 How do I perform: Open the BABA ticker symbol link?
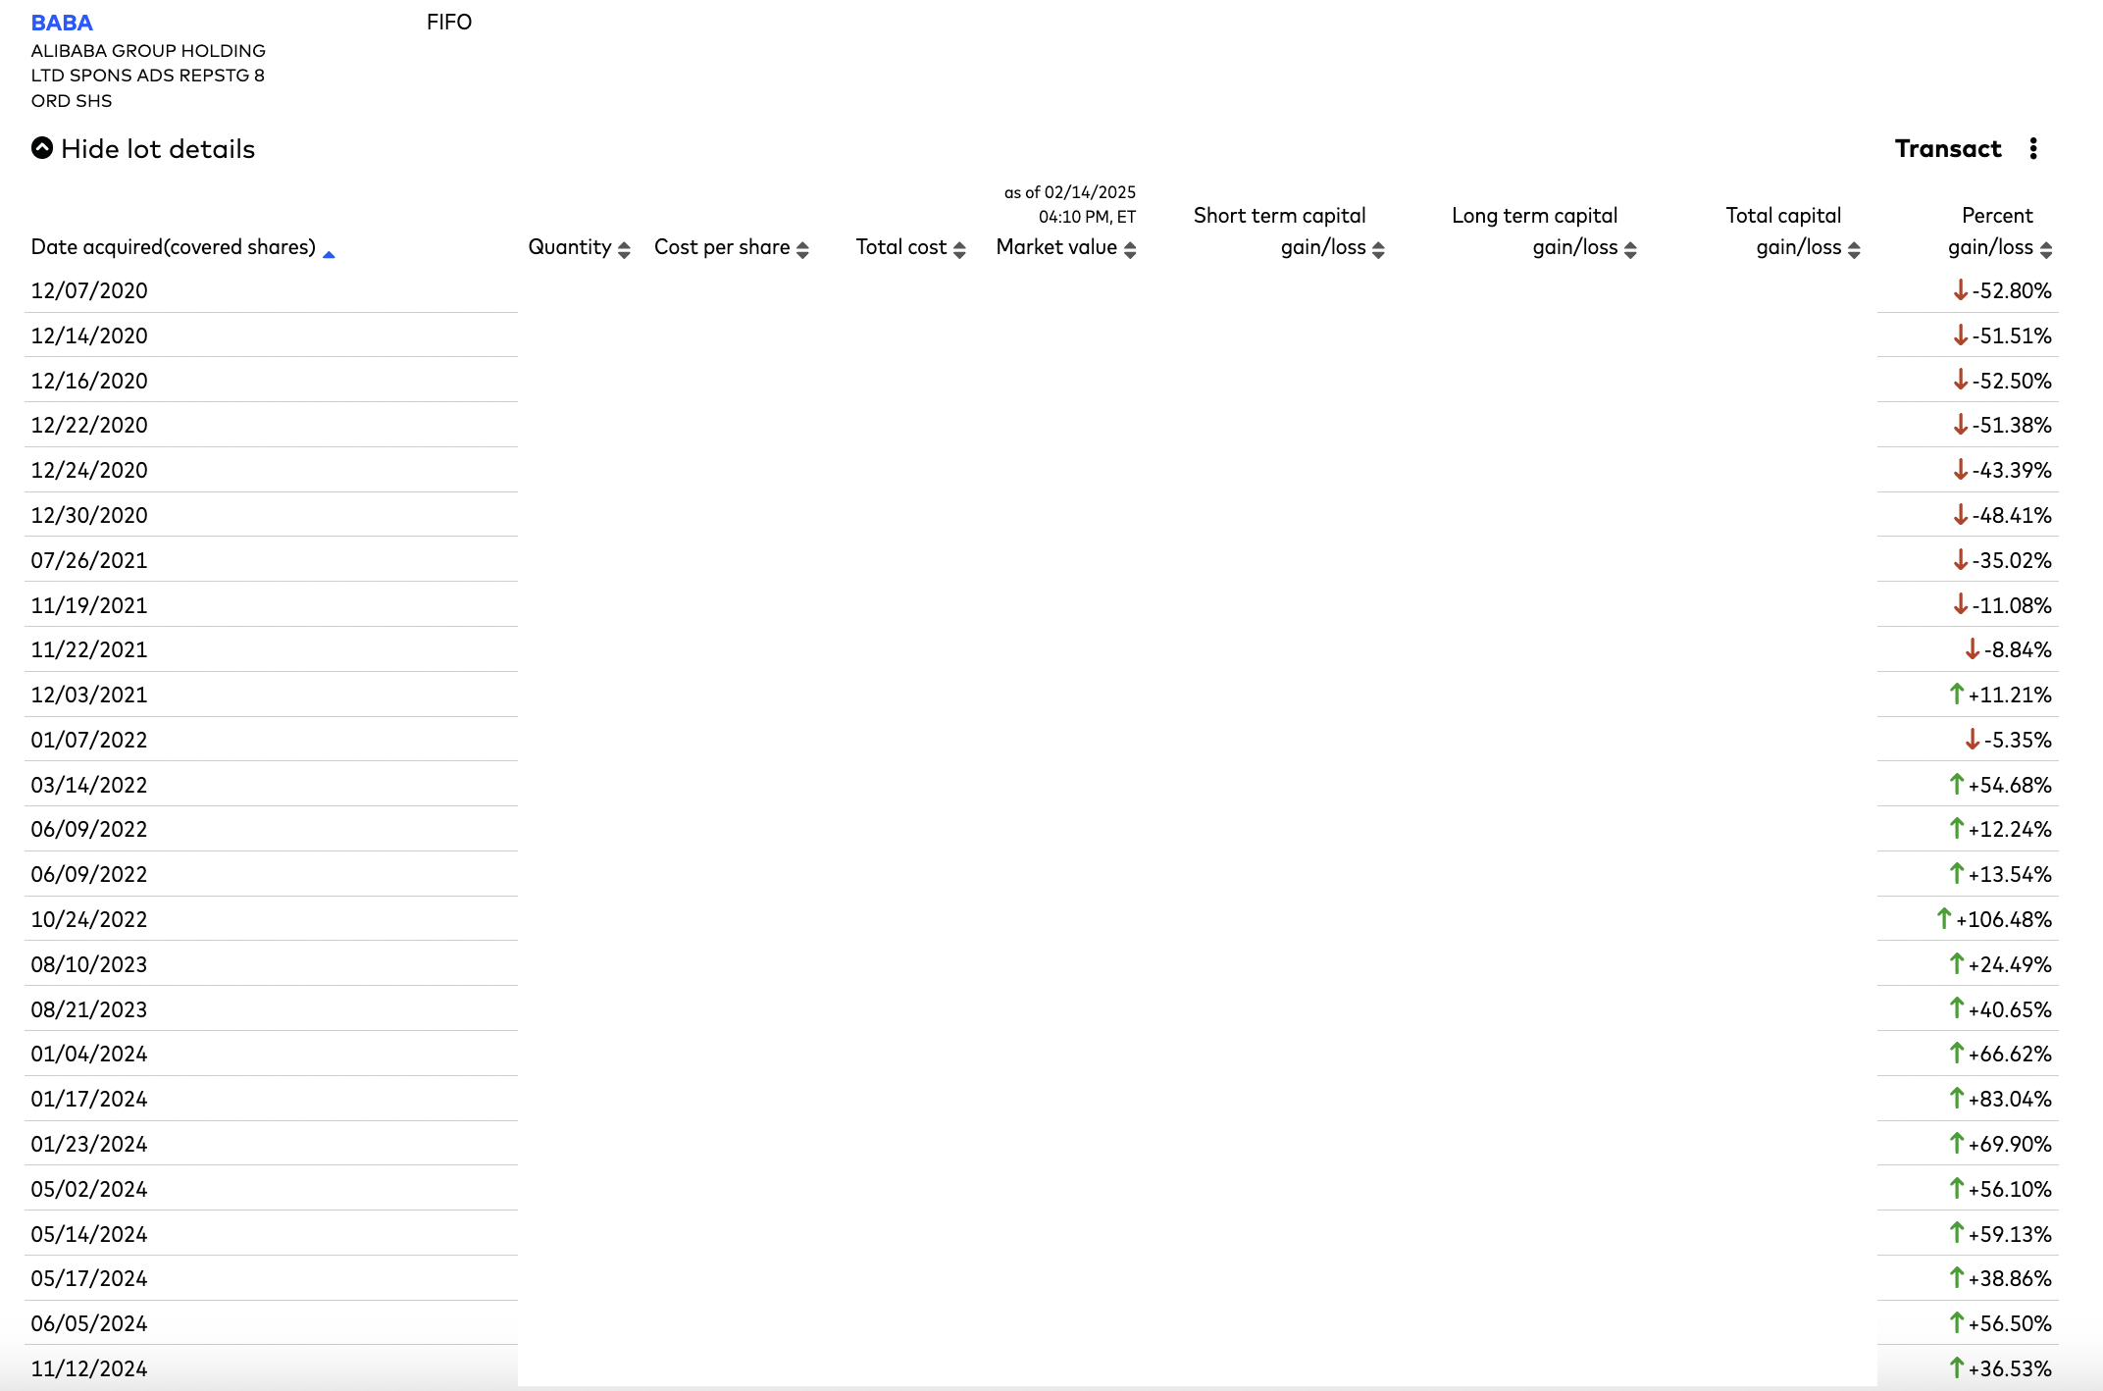coord(62,23)
